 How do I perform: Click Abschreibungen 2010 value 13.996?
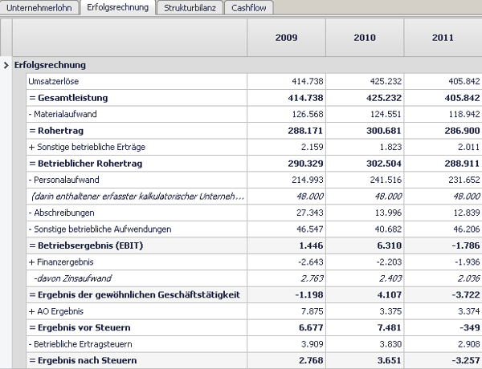388,213
